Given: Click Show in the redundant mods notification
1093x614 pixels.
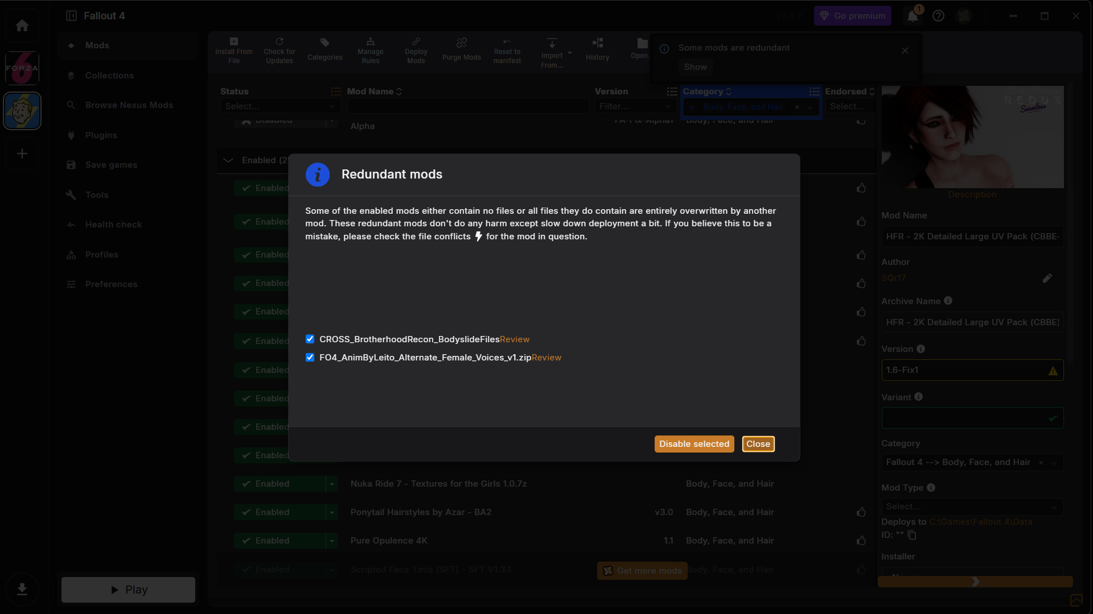Looking at the screenshot, I should pyautogui.click(x=695, y=67).
